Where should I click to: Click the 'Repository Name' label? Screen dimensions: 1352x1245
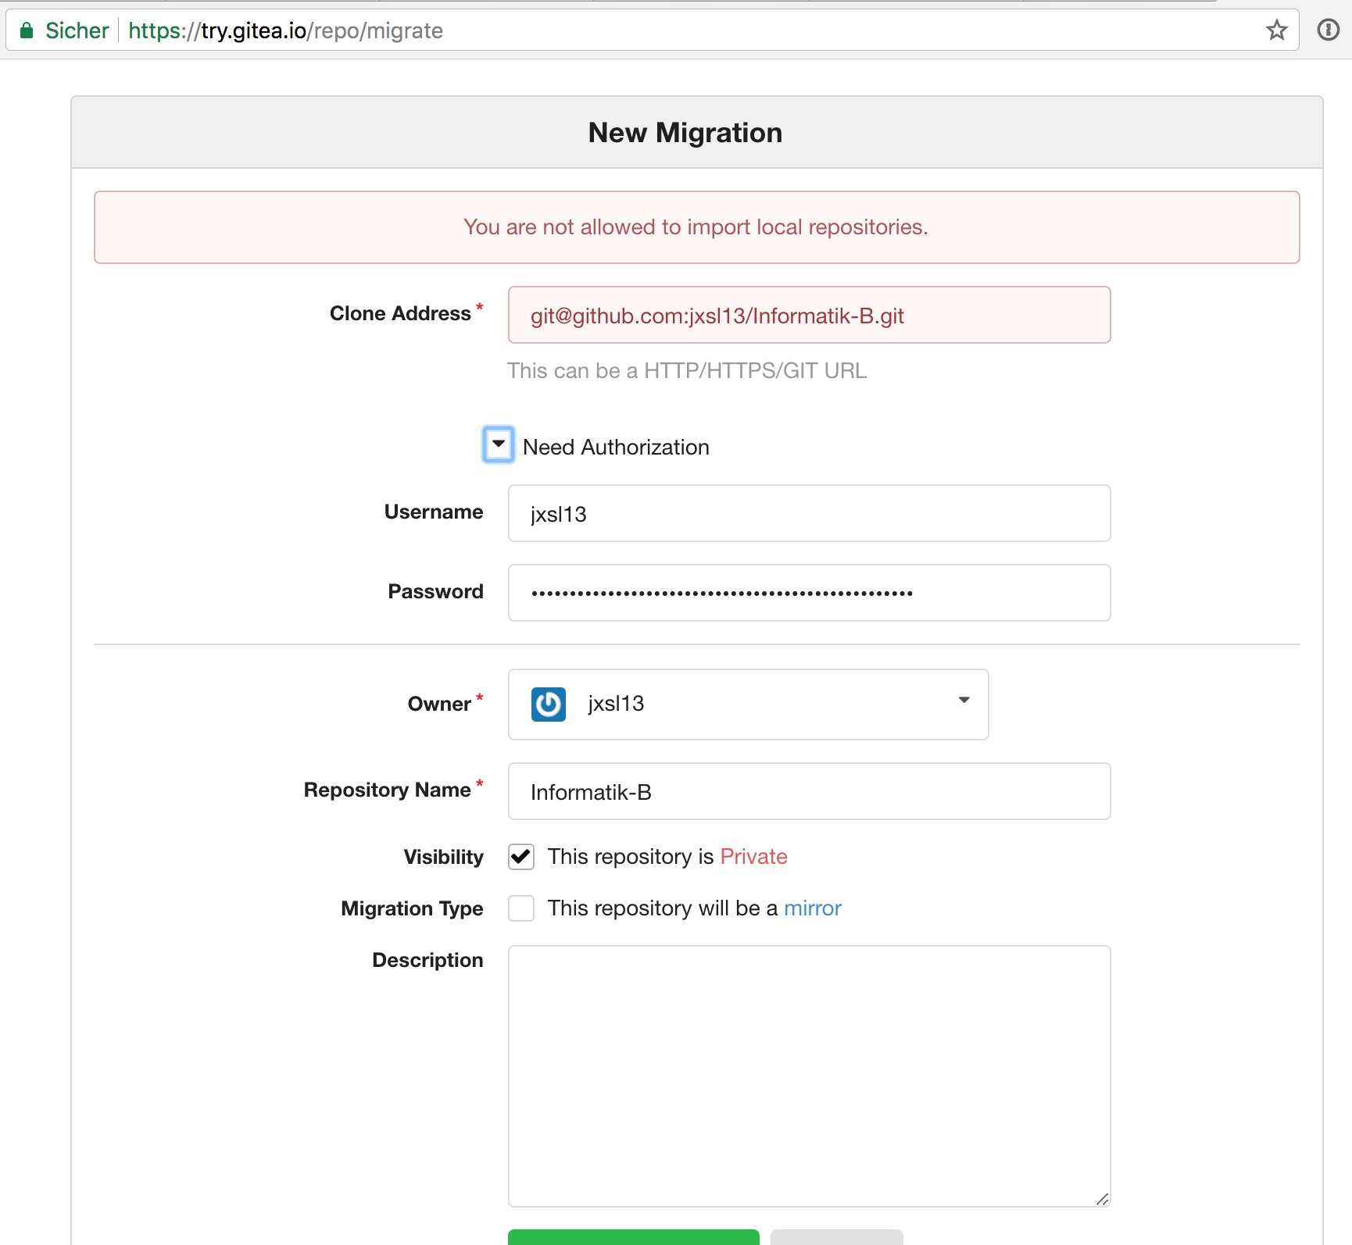click(x=388, y=790)
